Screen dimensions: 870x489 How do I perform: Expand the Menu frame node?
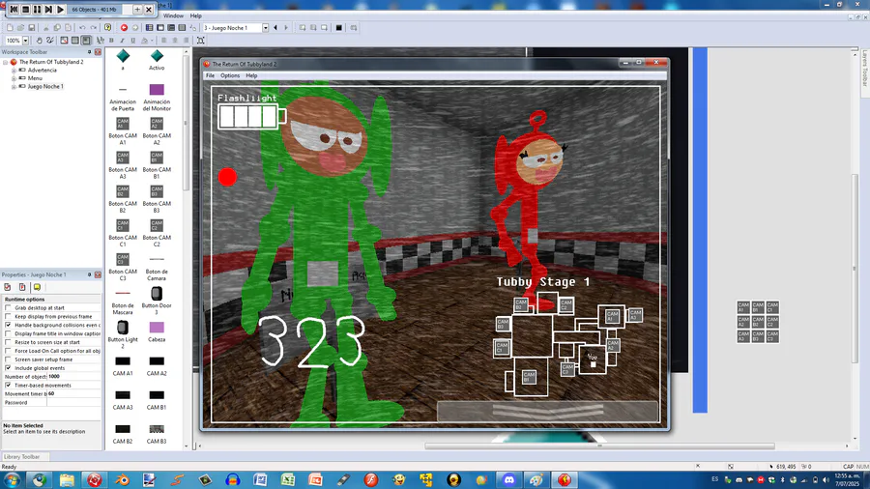pyautogui.click(x=14, y=78)
